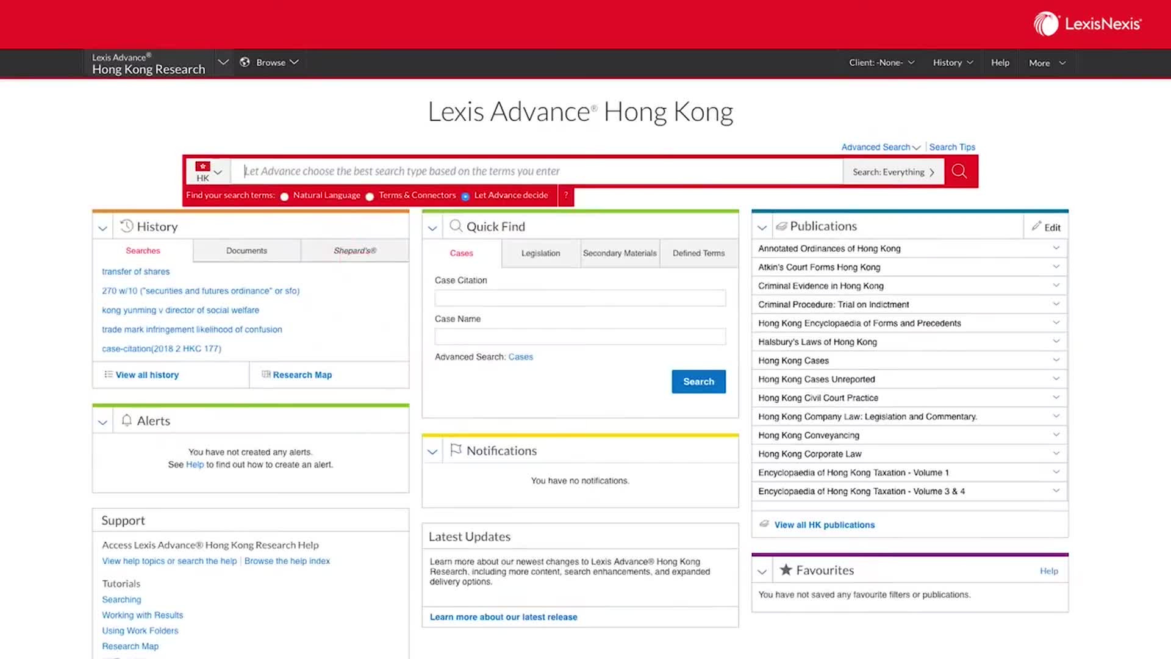1171x659 pixels.
Task: Open the Search: Everything filter
Action: click(x=893, y=172)
